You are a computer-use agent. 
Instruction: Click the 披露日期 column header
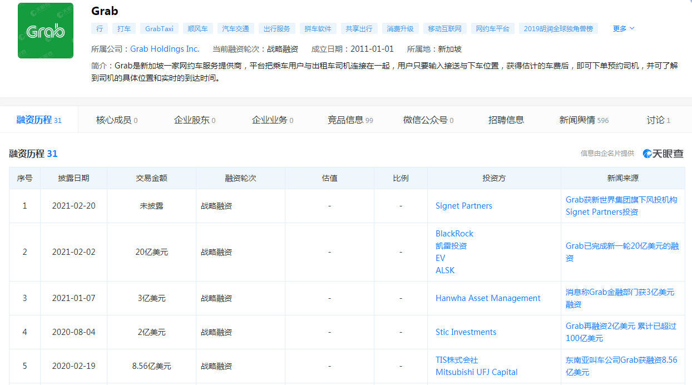[74, 178]
